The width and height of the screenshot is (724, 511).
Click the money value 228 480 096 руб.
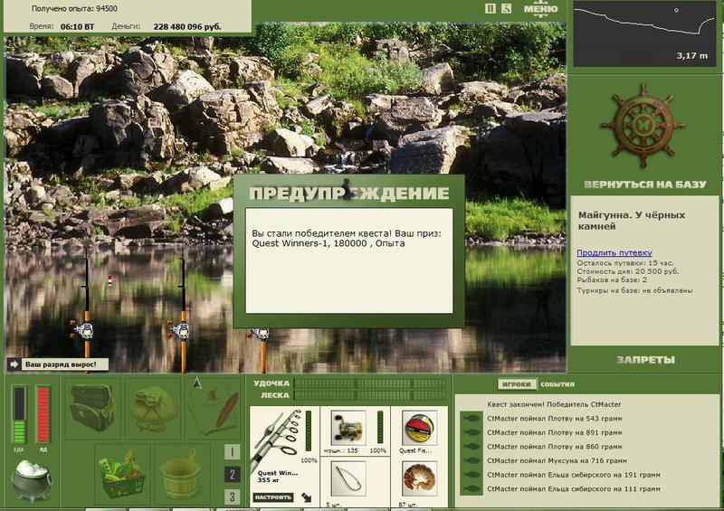pos(187,27)
